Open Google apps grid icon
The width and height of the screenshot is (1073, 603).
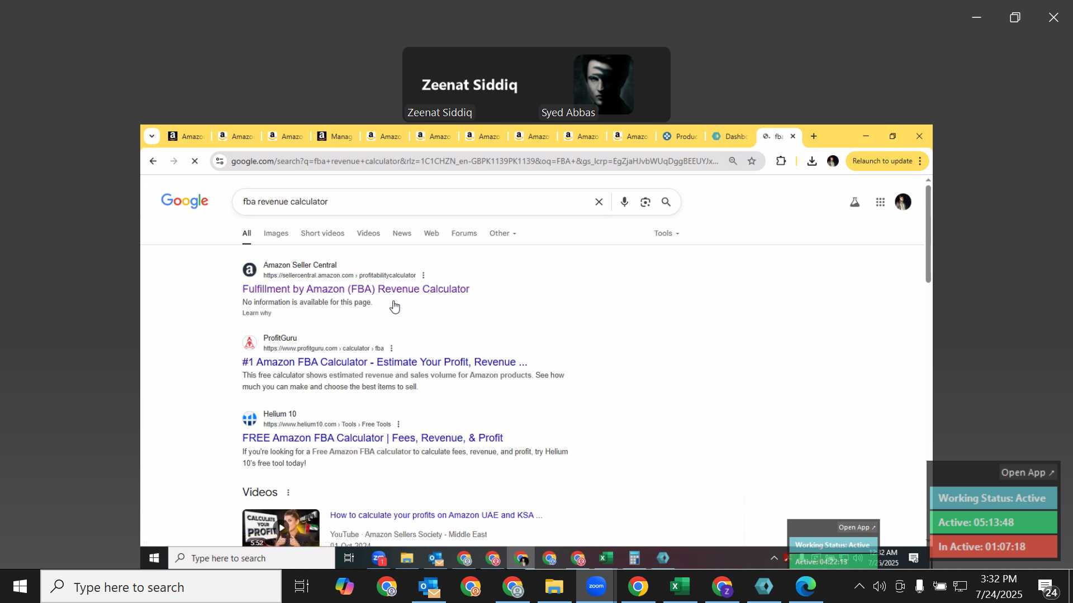880,202
